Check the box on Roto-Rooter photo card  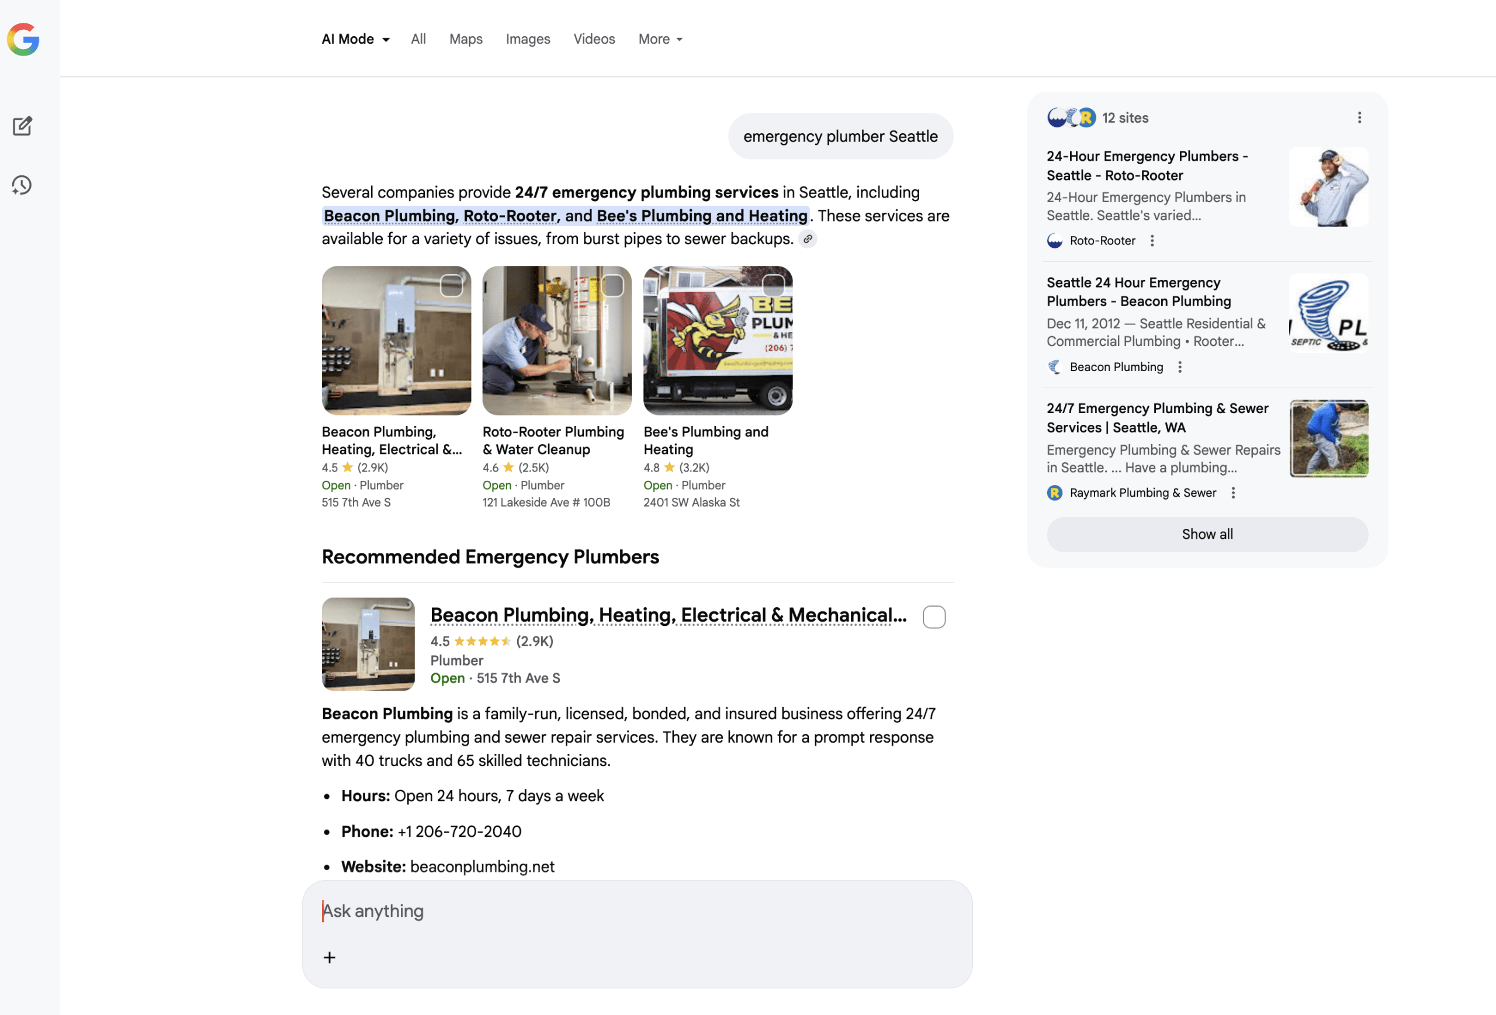click(612, 285)
